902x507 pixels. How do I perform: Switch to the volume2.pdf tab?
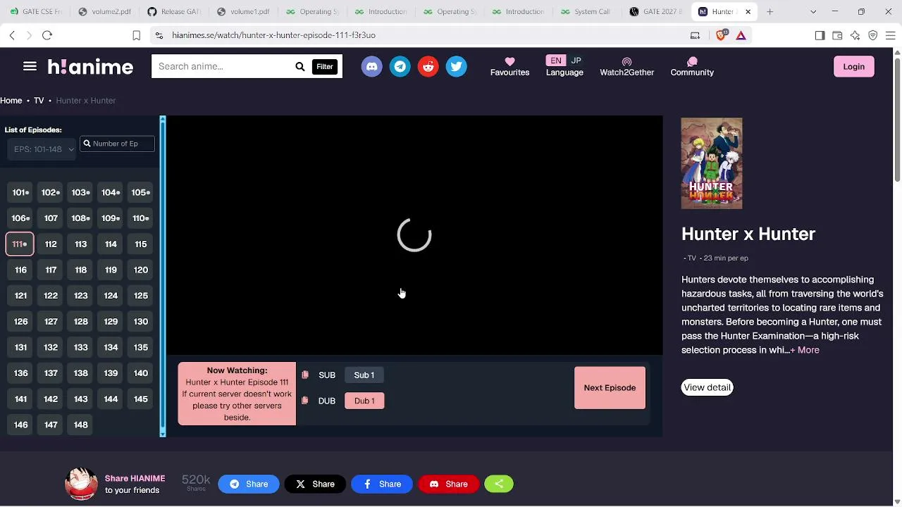[106, 11]
